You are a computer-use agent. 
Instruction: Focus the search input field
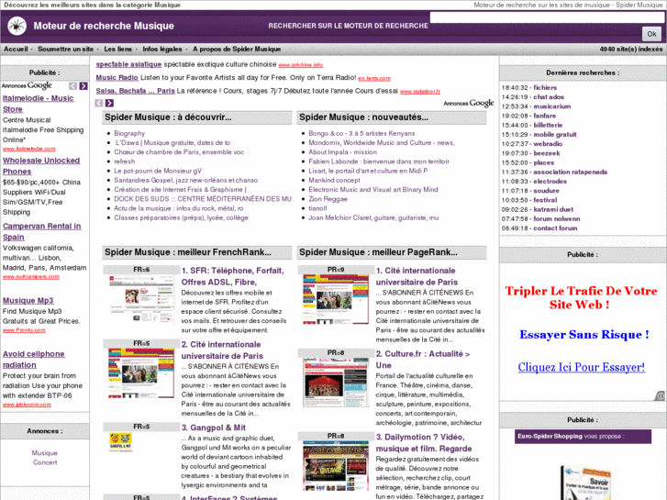coord(547,17)
